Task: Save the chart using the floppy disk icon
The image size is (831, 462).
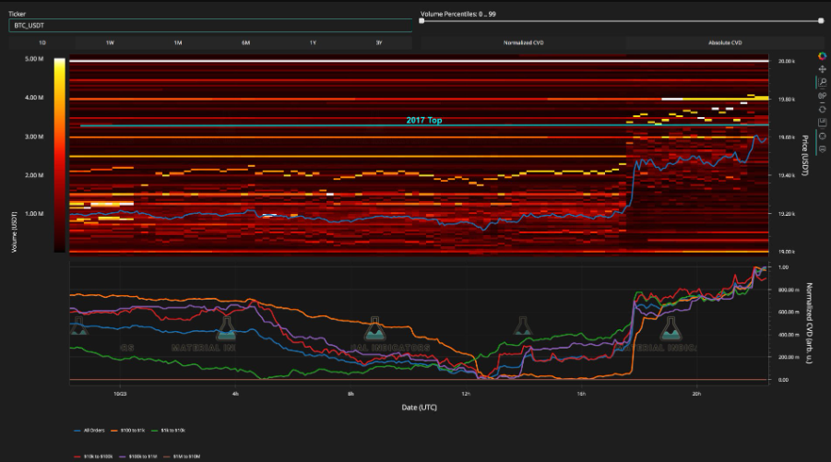Action: click(x=822, y=123)
